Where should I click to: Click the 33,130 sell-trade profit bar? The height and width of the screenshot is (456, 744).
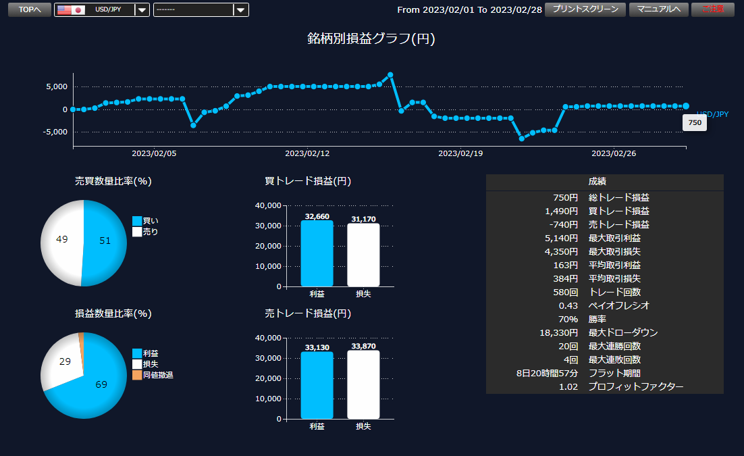tap(317, 385)
